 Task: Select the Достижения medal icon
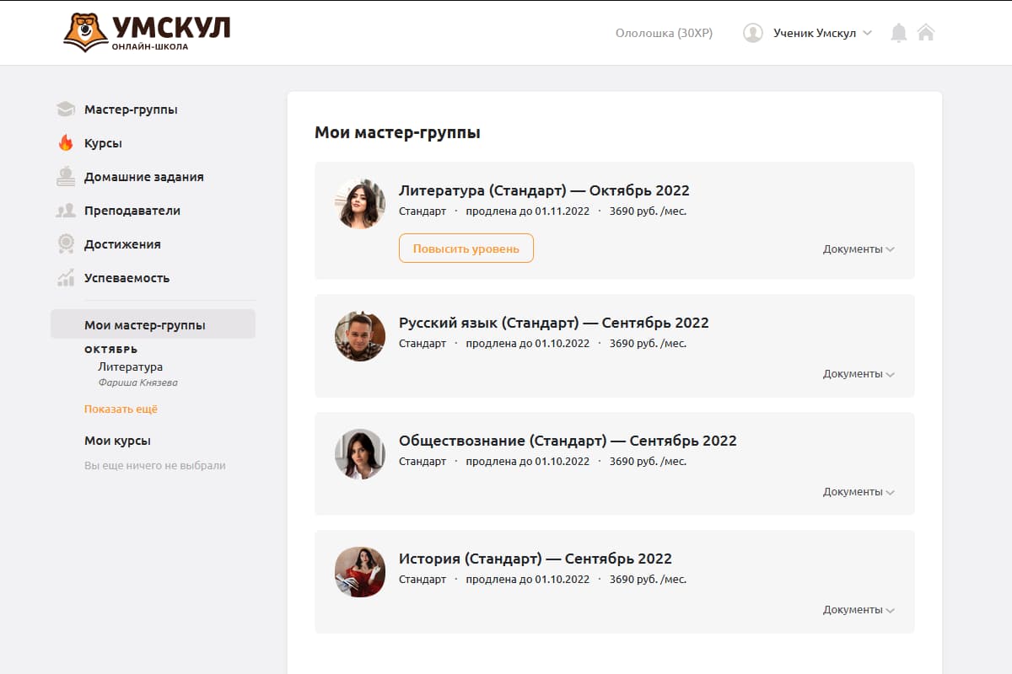point(66,243)
